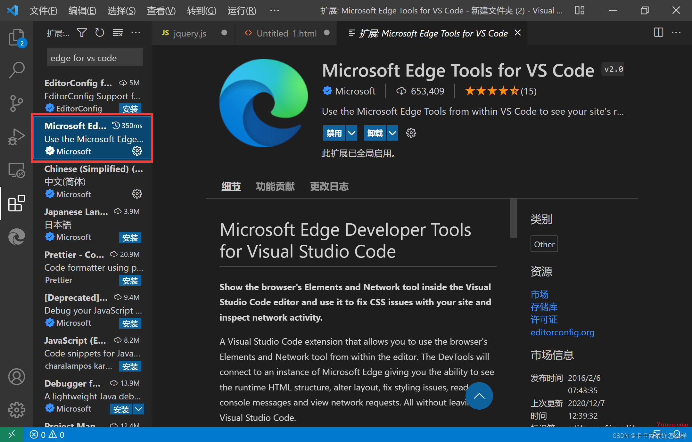This screenshot has width=692, height=442.
Task: Install the EditorConfig extension
Action: point(130,109)
